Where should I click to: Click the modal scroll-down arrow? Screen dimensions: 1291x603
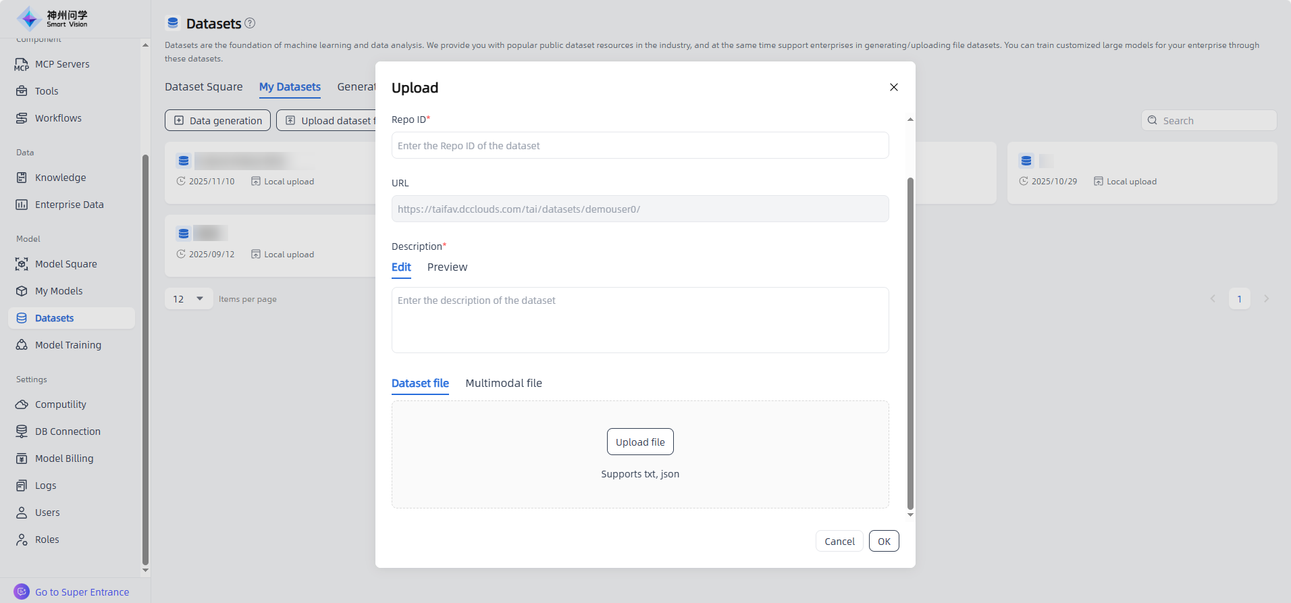(910, 515)
